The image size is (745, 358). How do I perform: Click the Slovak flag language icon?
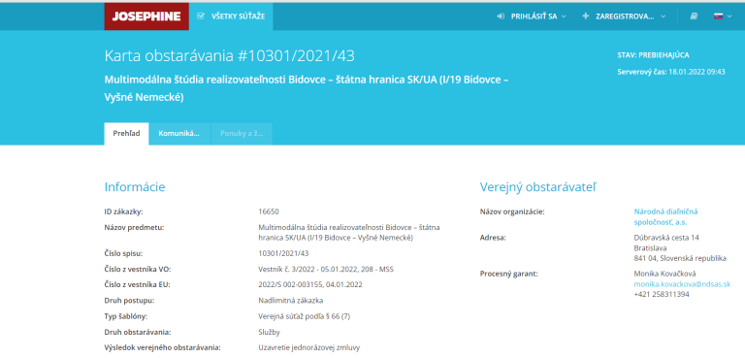coord(718,16)
